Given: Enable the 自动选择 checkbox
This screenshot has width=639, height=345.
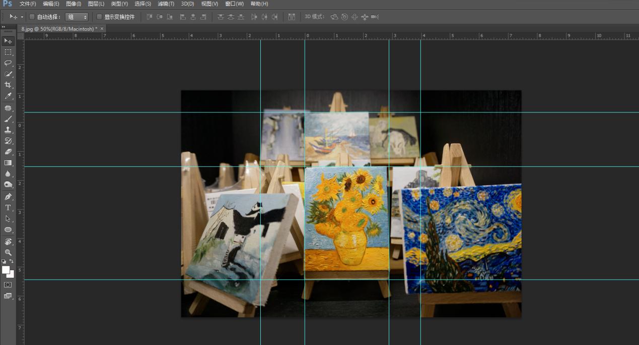Looking at the screenshot, I should 32,17.
